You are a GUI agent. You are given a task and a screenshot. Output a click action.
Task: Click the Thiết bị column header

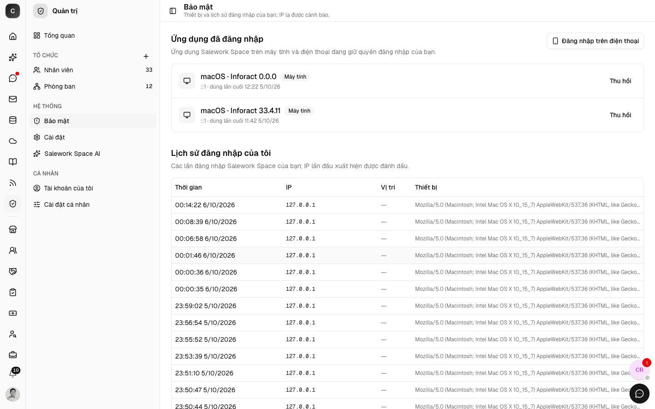(426, 187)
